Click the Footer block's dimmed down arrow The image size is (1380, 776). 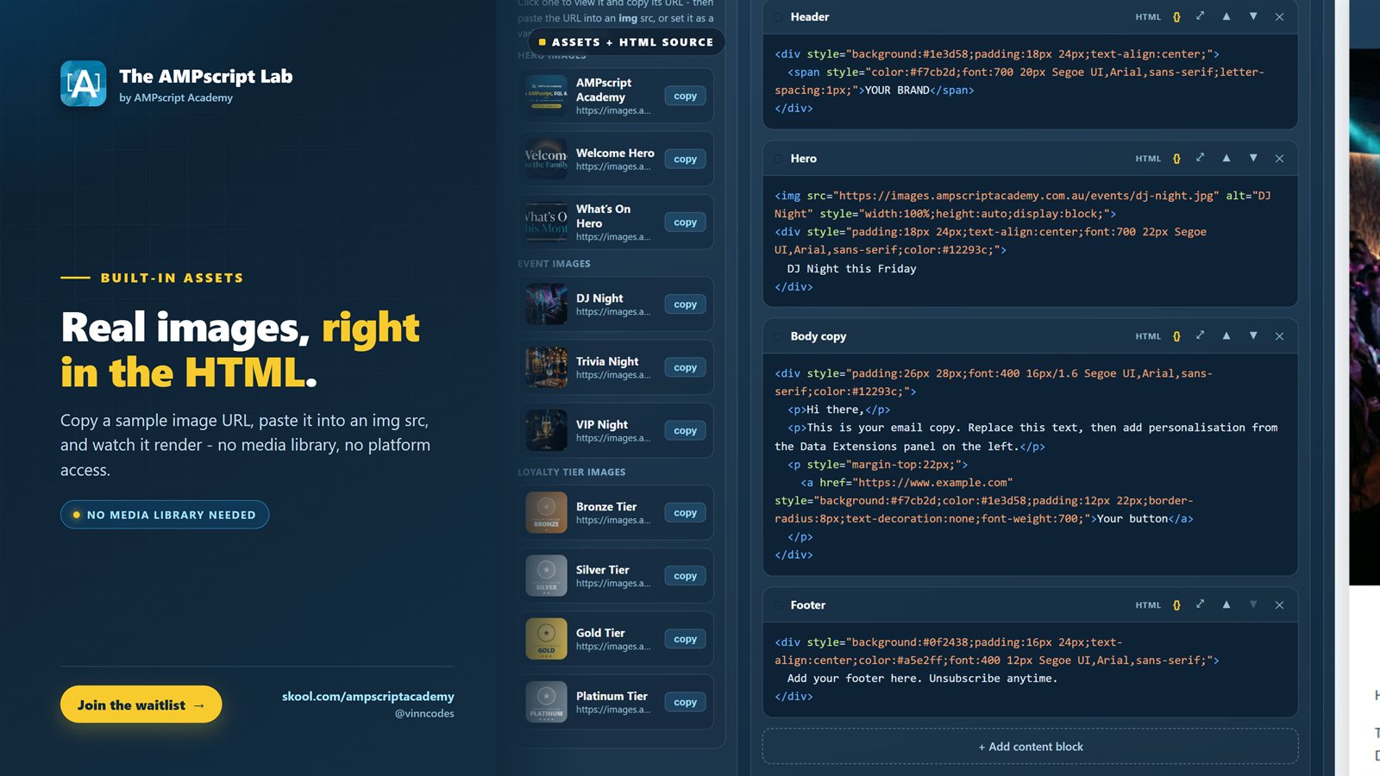coord(1253,604)
